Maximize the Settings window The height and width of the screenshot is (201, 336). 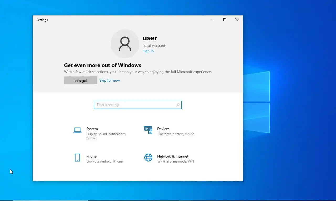[x=225, y=20]
